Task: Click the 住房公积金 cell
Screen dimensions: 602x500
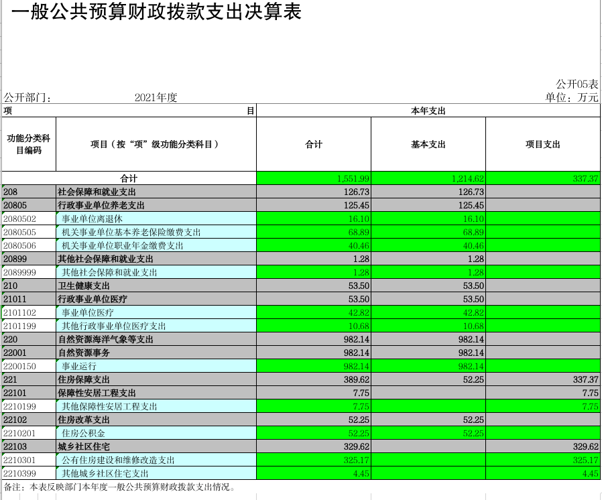Action: 156,433
